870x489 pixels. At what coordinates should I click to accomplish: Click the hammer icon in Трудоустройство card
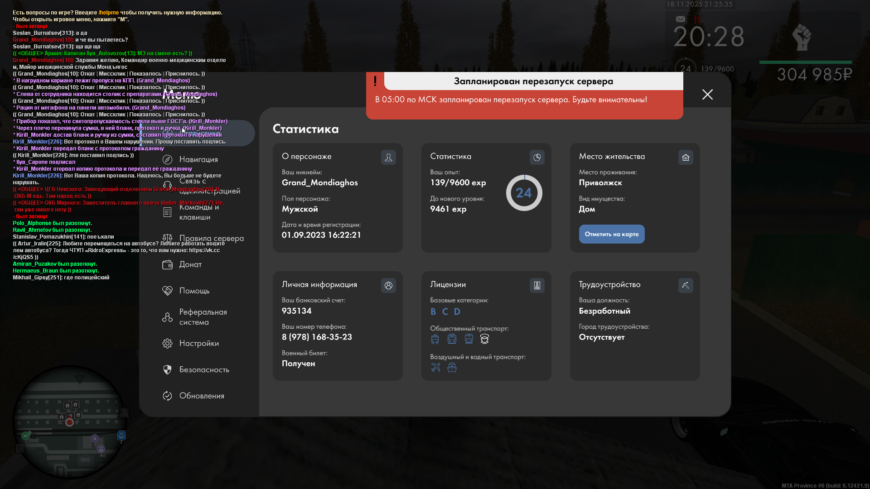686,286
